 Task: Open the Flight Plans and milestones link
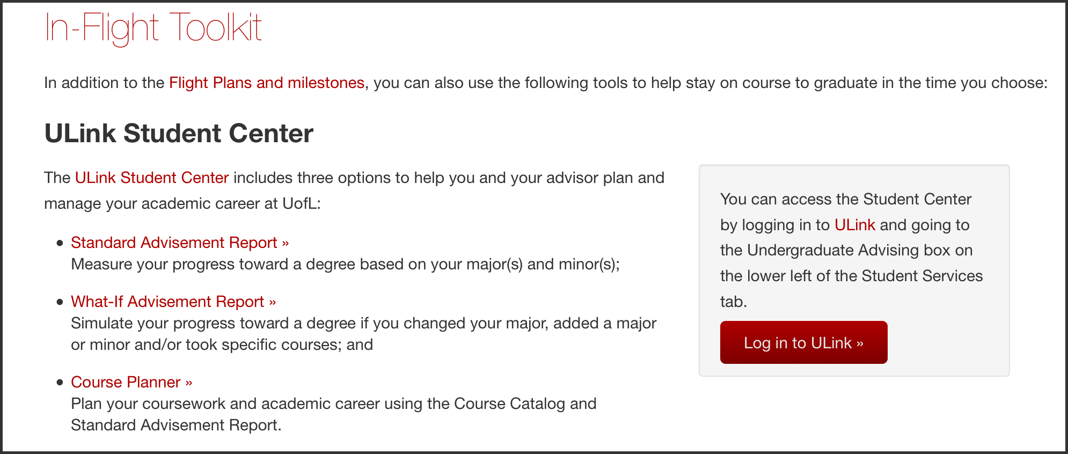coord(266,83)
